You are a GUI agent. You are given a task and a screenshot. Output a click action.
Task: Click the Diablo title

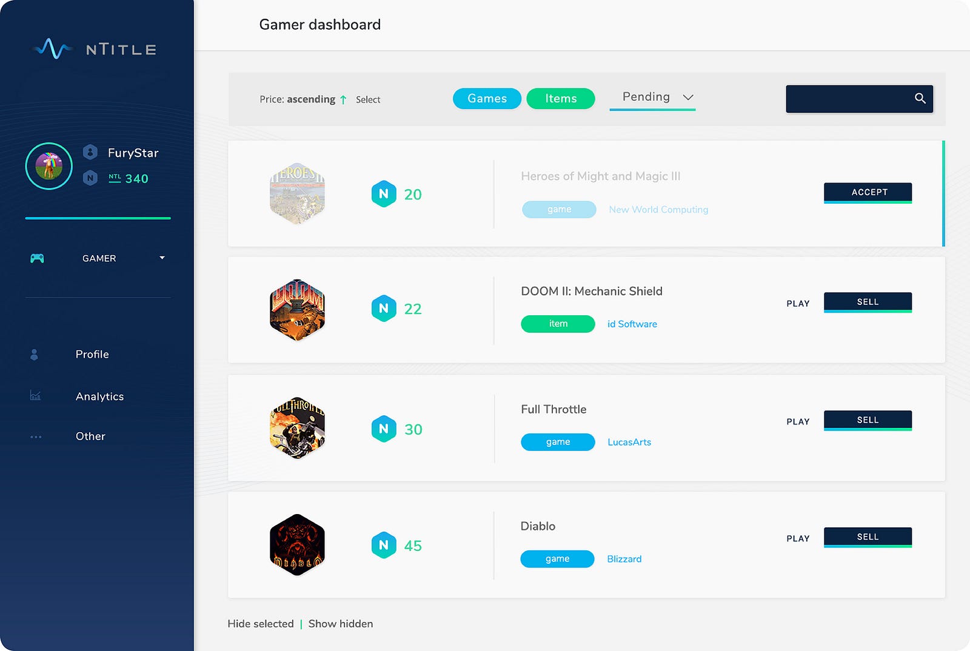point(538,526)
